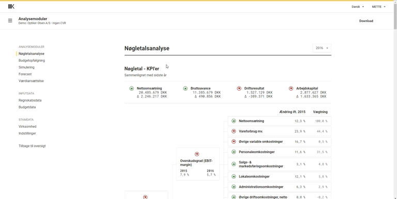Click the Vægtning column header

pyautogui.click(x=320, y=112)
